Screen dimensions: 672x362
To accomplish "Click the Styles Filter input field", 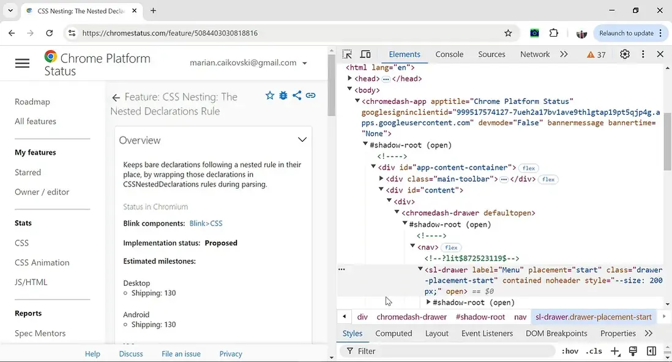I will pyautogui.click(x=453, y=351).
